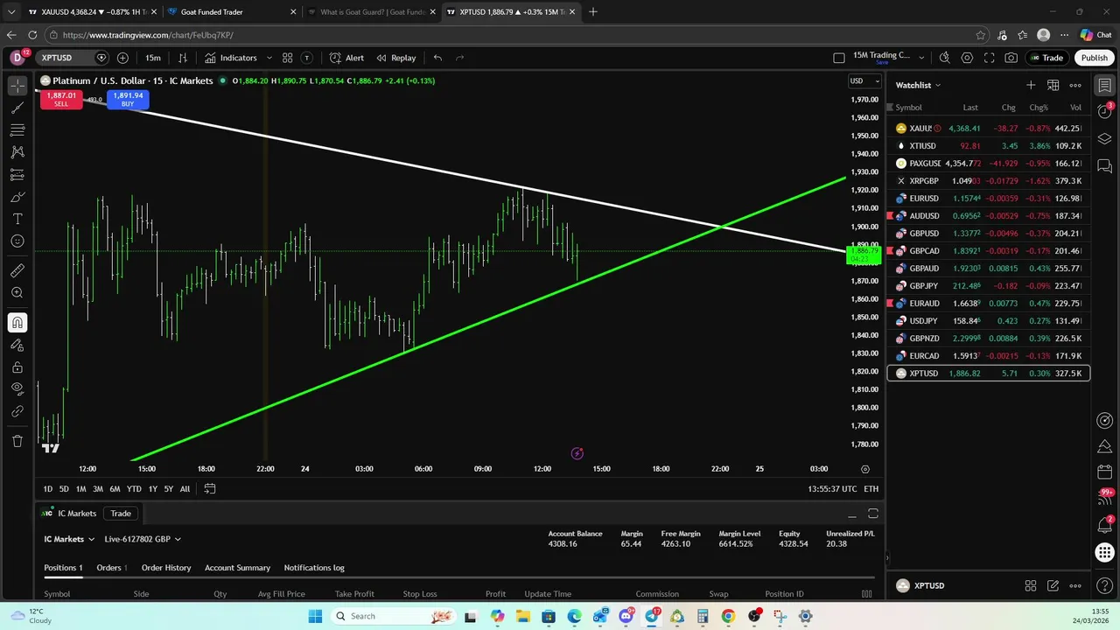Click the Alert button in toolbar
The image size is (1120, 630).
[346, 58]
